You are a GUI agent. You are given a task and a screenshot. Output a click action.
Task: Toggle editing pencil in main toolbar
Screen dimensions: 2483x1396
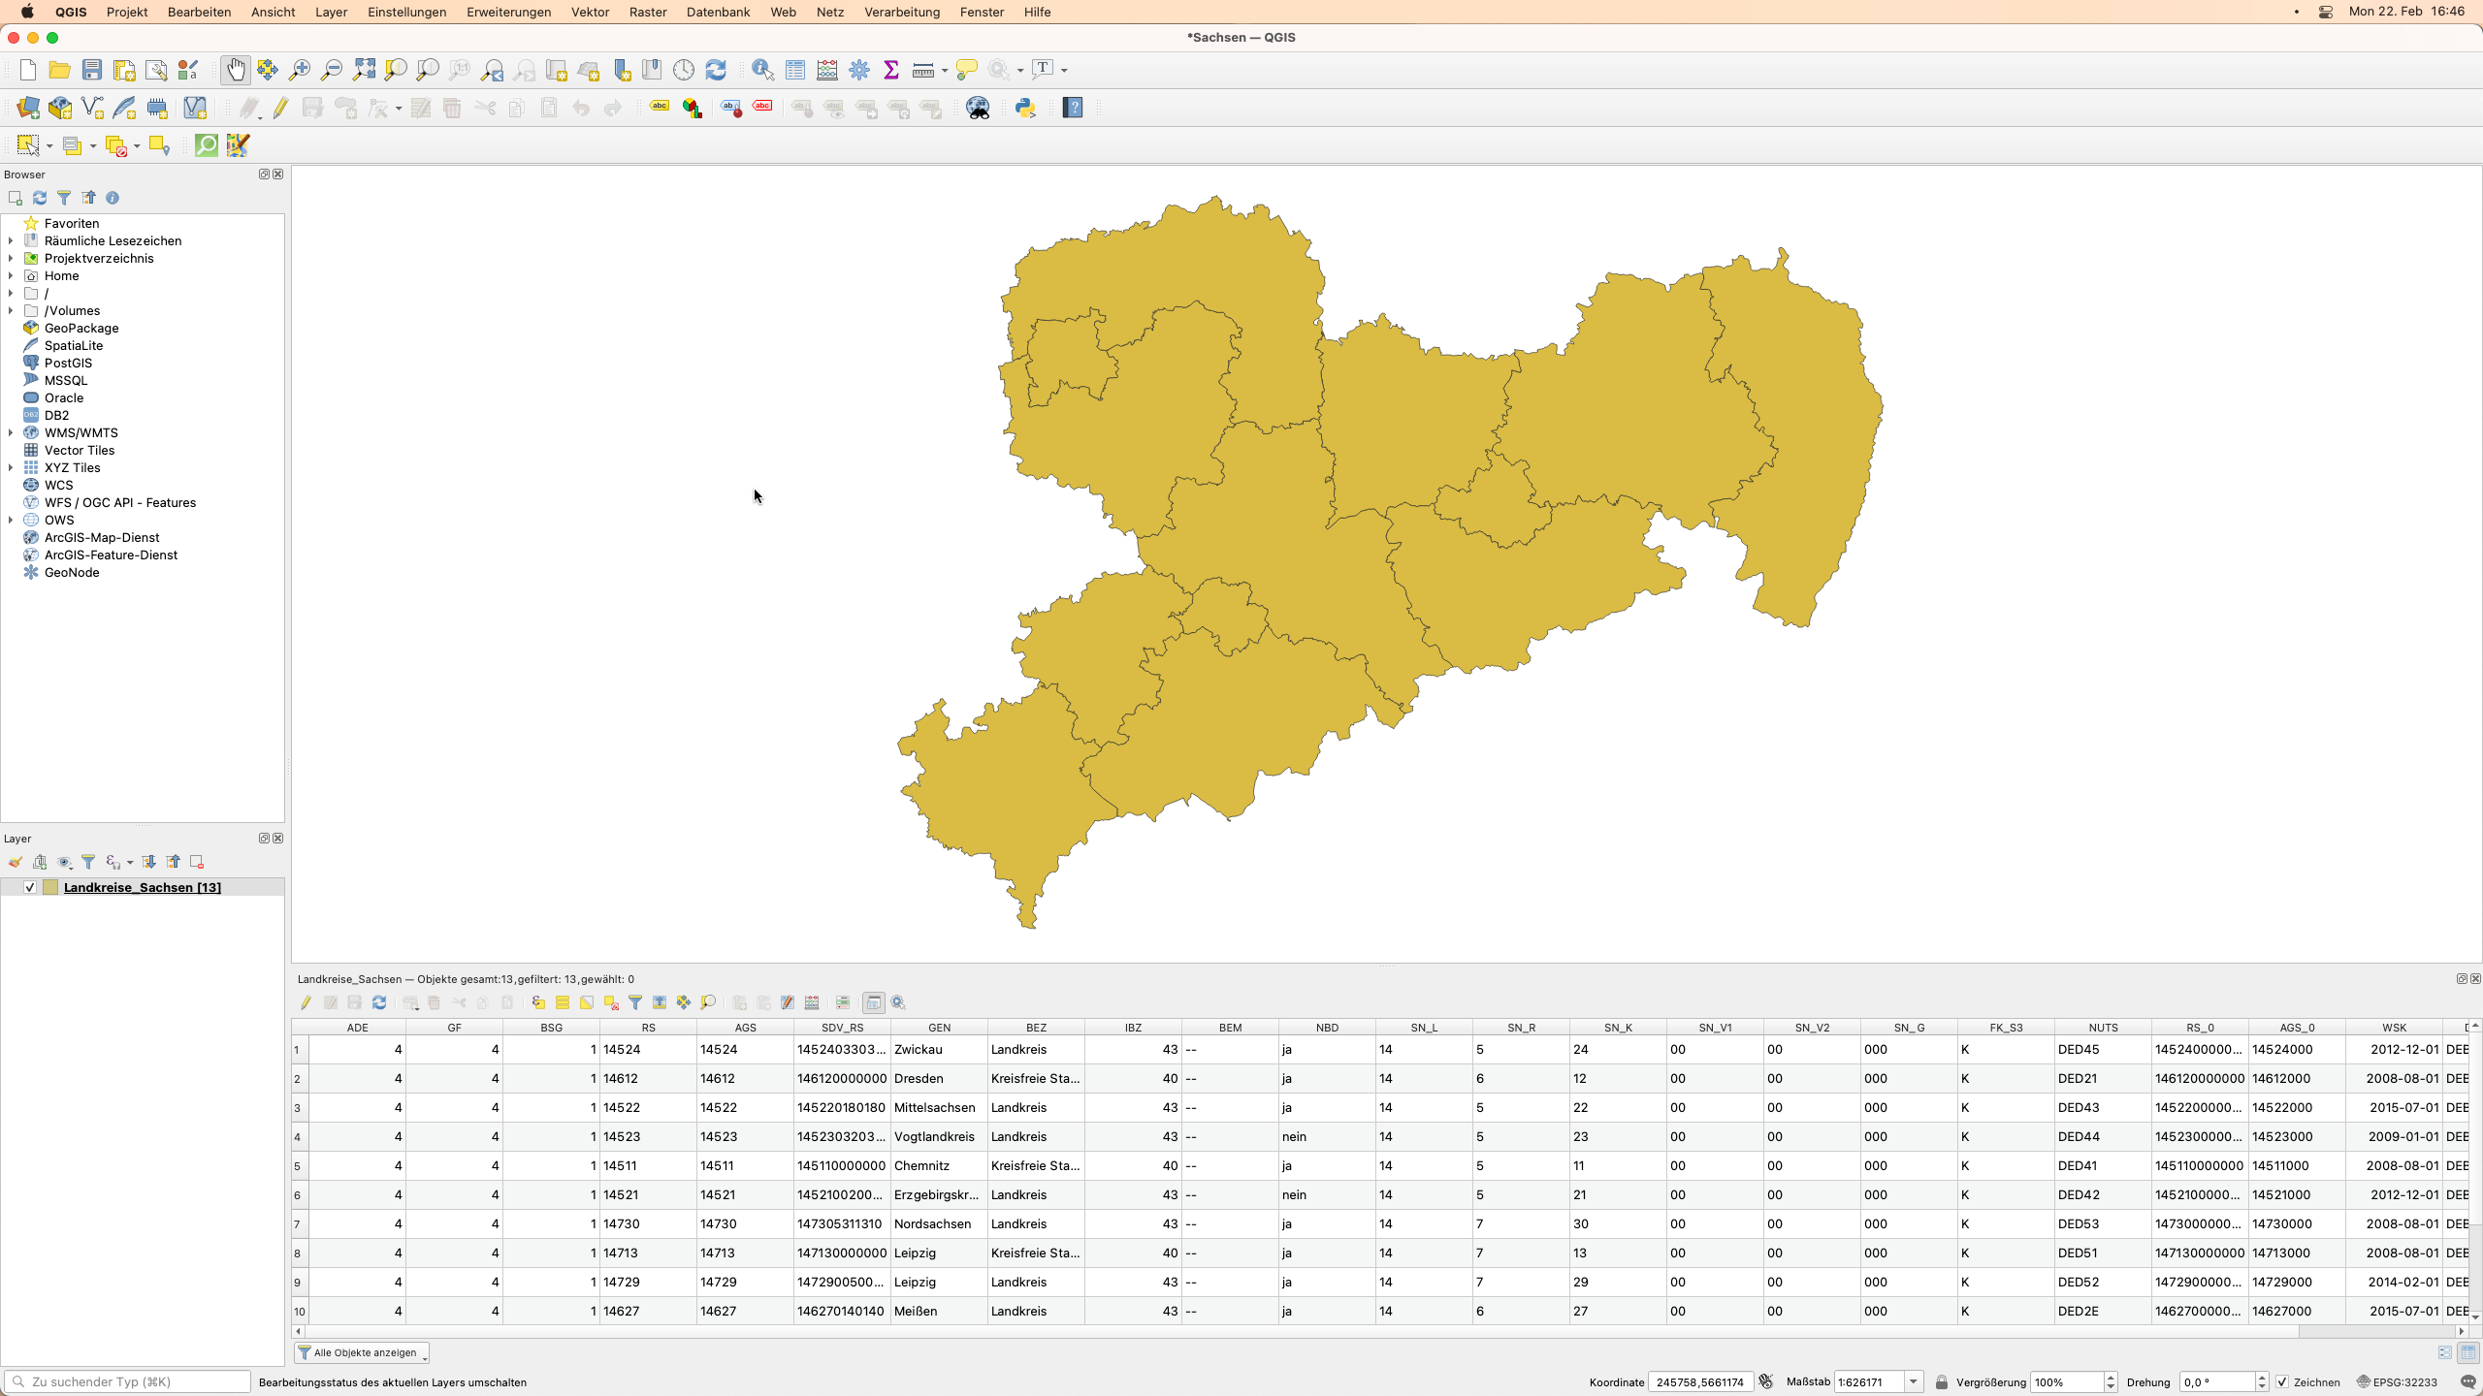(280, 108)
